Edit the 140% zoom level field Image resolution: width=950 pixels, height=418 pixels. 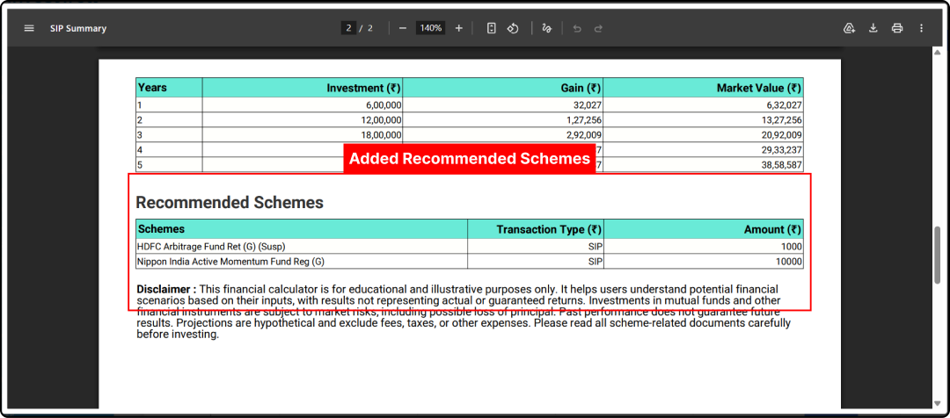tap(430, 28)
